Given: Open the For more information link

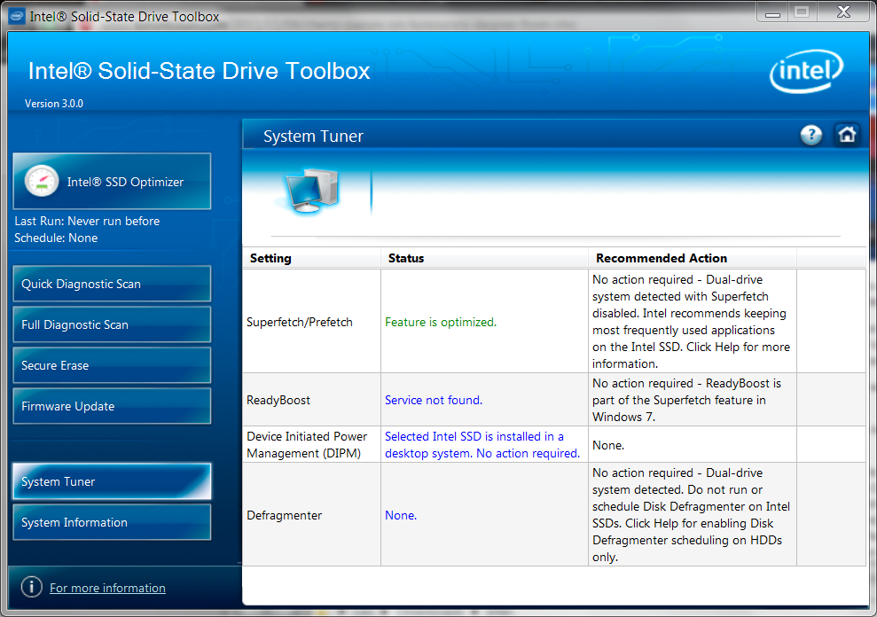Looking at the screenshot, I should pos(107,588).
